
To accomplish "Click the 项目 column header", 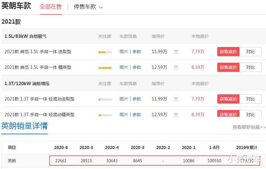I will [12, 147].
